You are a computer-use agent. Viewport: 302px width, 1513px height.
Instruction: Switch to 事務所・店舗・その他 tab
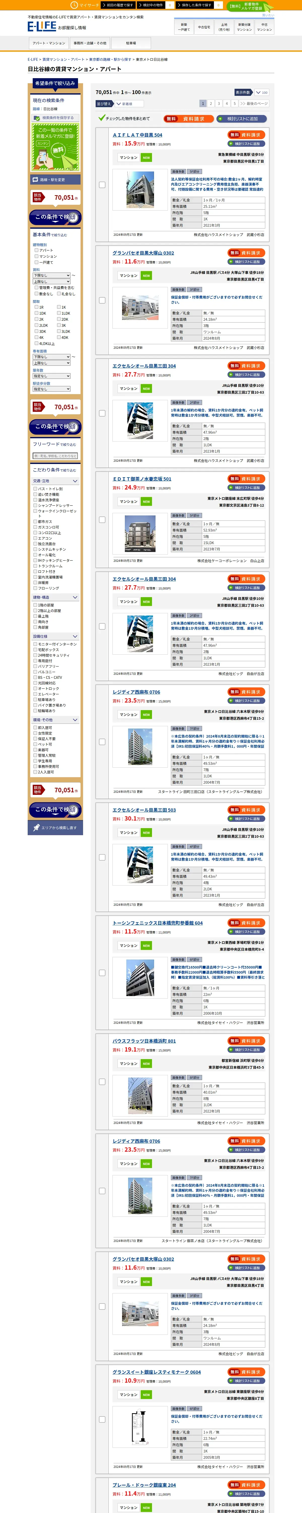pos(90,43)
